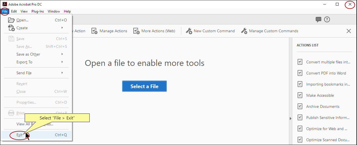Select the Convert PDF into Word action
Screen dimensions: 357x145
[326, 73]
